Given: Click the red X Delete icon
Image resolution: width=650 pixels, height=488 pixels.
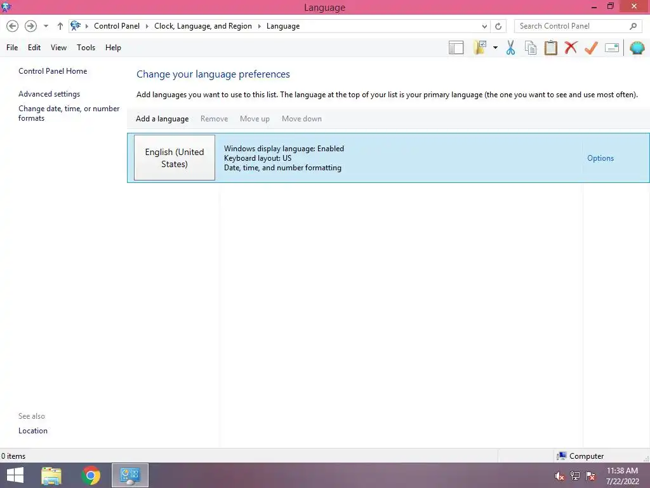Looking at the screenshot, I should (x=571, y=48).
